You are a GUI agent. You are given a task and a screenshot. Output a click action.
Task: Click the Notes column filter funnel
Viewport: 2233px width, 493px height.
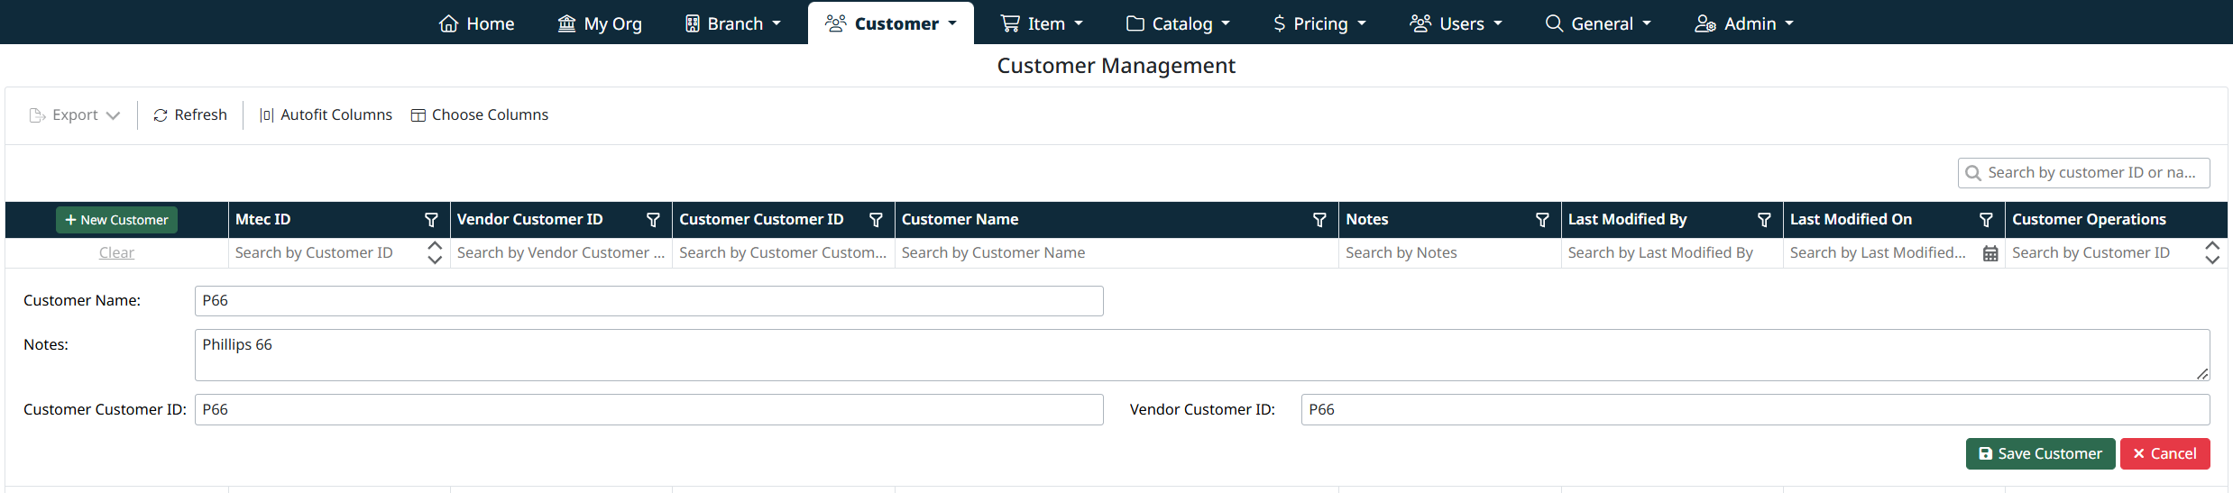1542,220
